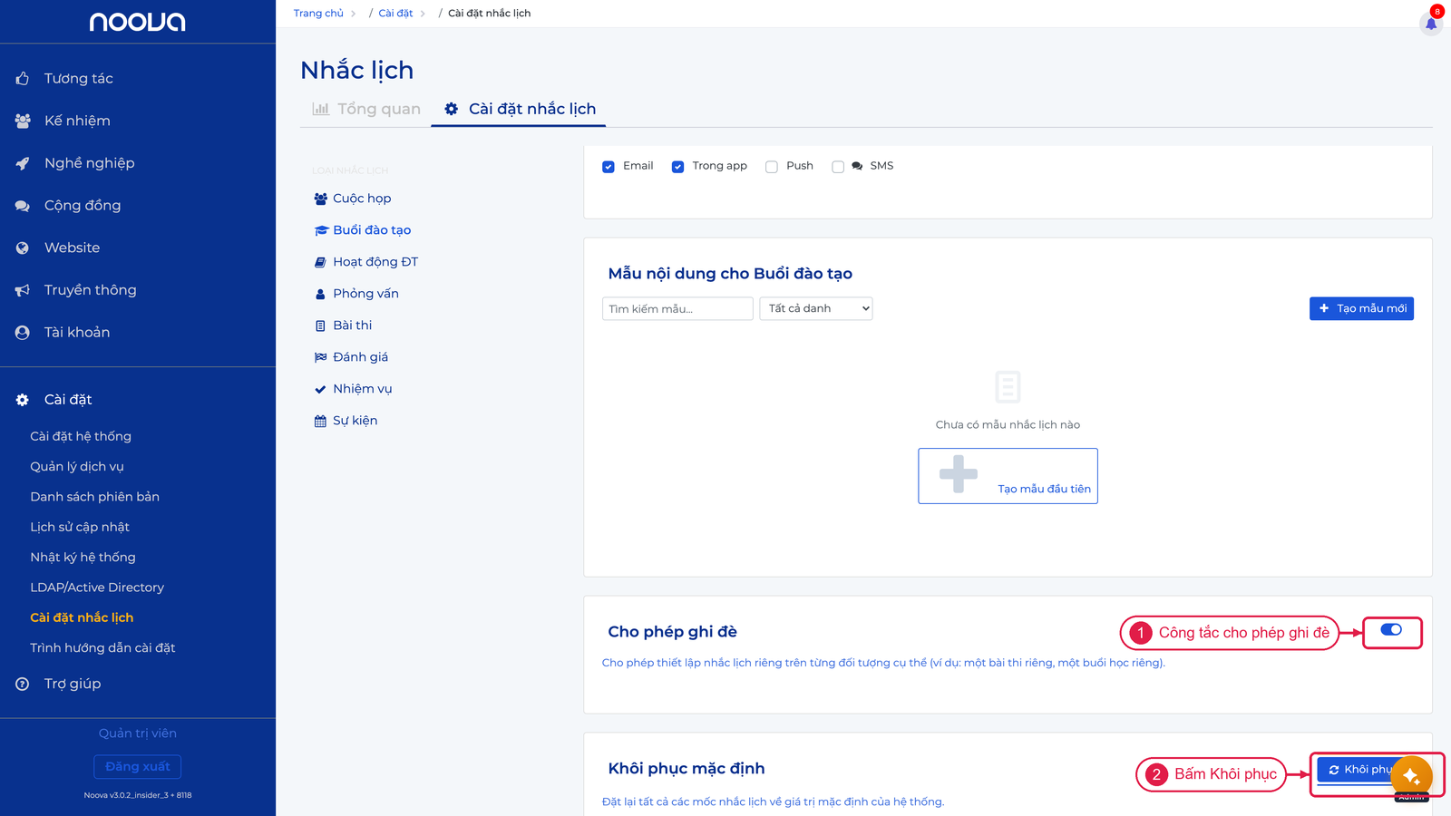The width and height of the screenshot is (1451, 816).
Task: Open the Tất cả danh dropdown
Action: click(816, 308)
